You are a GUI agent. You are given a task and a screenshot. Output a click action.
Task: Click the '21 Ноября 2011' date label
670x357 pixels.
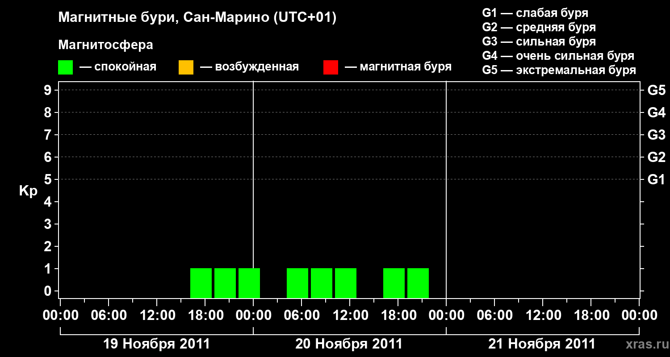click(542, 344)
